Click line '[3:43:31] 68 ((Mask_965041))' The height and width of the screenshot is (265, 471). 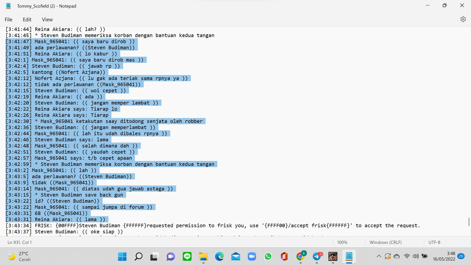point(47,213)
